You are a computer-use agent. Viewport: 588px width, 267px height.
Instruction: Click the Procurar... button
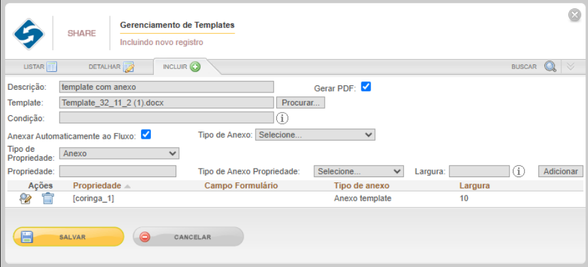coord(301,103)
